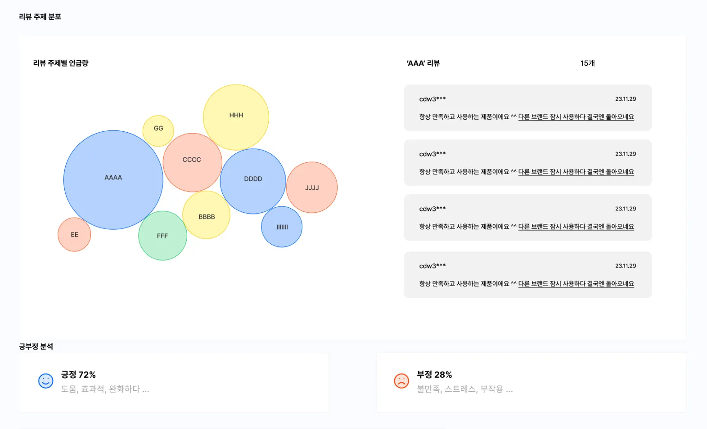Select the blue IIIIIII bubble

(x=282, y=227)
